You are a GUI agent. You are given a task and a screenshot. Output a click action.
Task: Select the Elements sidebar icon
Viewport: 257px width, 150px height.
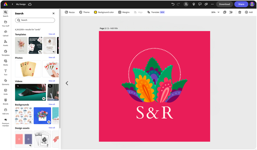[5, 82]
